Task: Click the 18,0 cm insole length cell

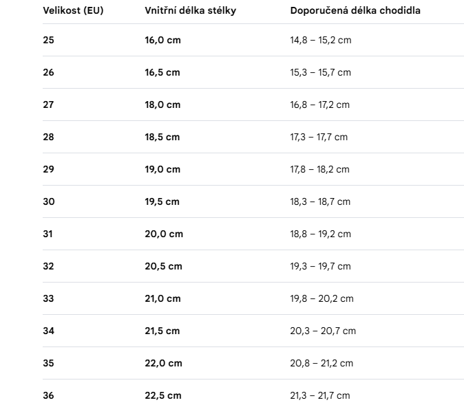Action: click(x=162, y=104)
